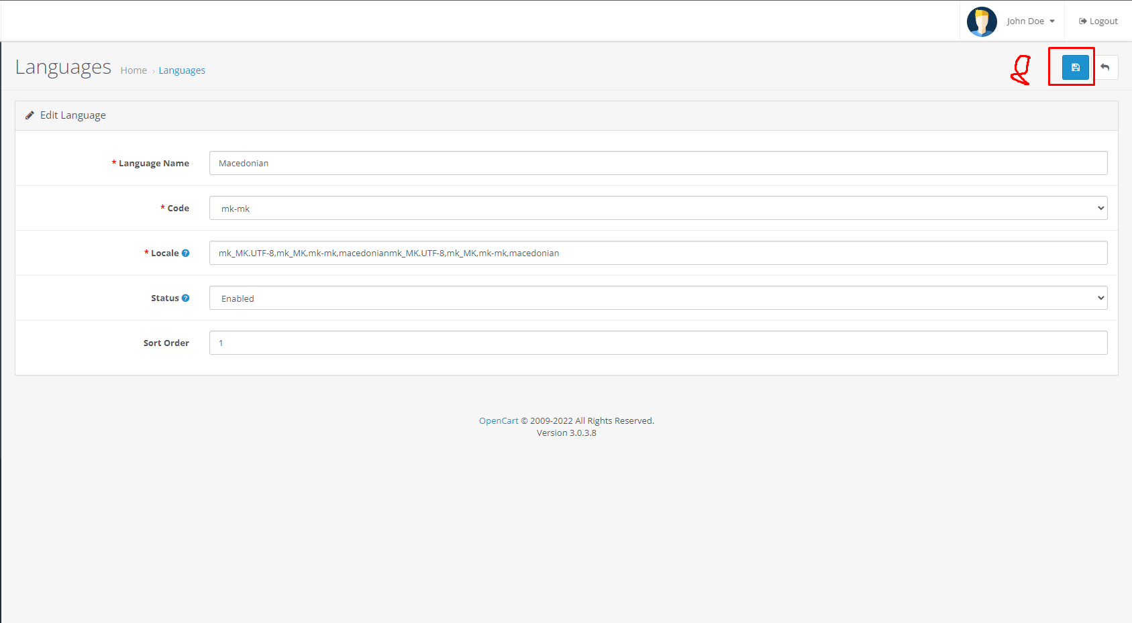Click the Language Name field containing Macedonian
This screenshot has height=623, width=1132.
658,163
